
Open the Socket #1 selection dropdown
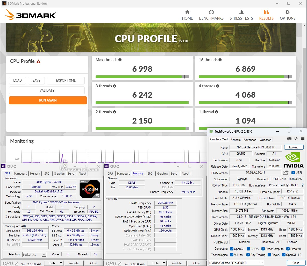coord(34,254)
